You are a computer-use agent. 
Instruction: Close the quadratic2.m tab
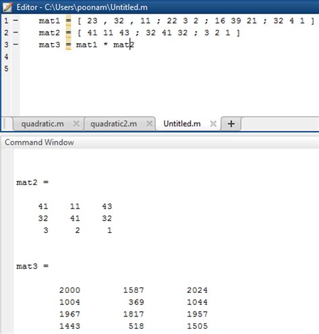tap(149, 123)
